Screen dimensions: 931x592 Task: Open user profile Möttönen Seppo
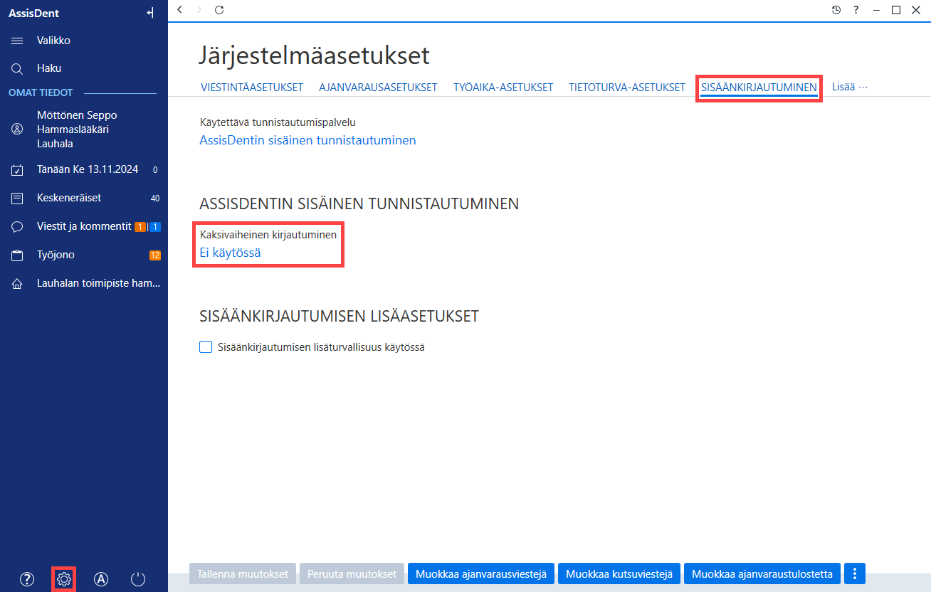tap(84, 129)
